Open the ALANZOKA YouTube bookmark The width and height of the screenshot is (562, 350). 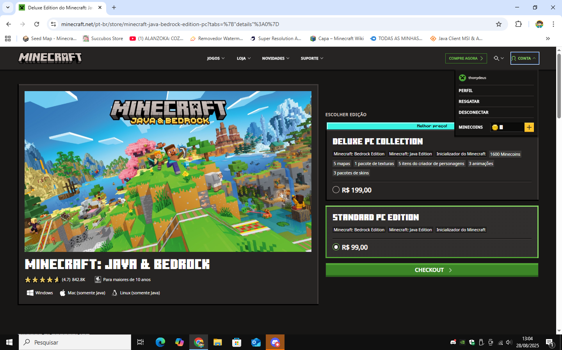coord(157,39)
